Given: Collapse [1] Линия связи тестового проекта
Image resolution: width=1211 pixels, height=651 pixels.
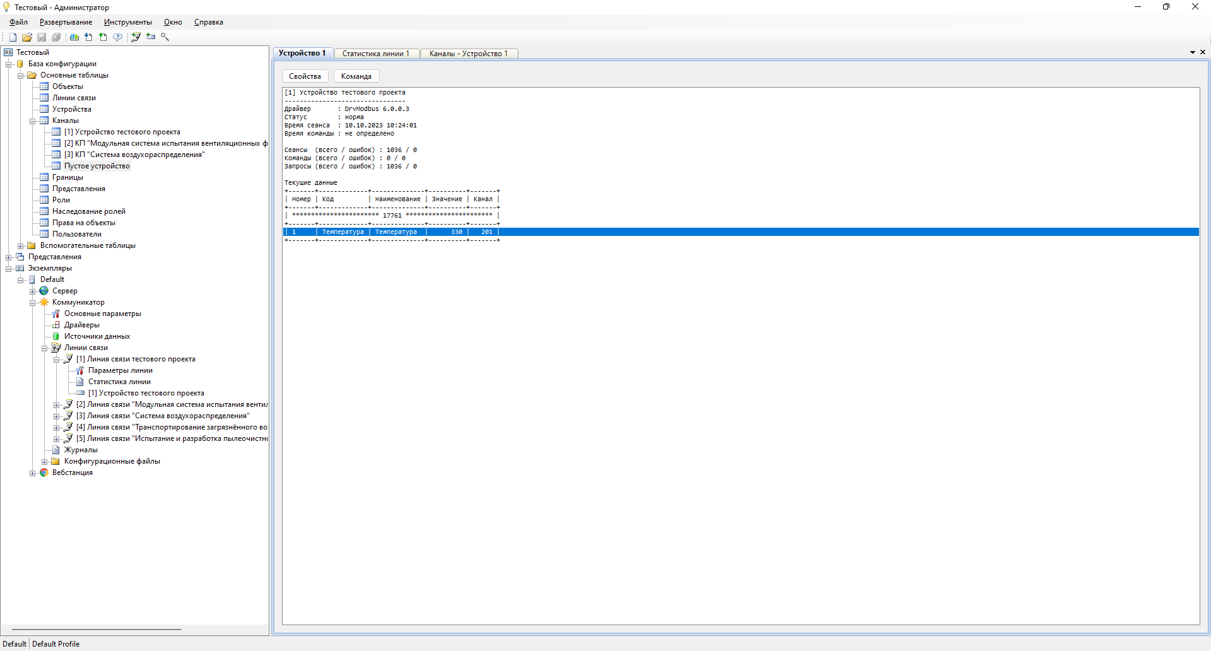Looking at the screenshot, I should (x=56, y=360).
